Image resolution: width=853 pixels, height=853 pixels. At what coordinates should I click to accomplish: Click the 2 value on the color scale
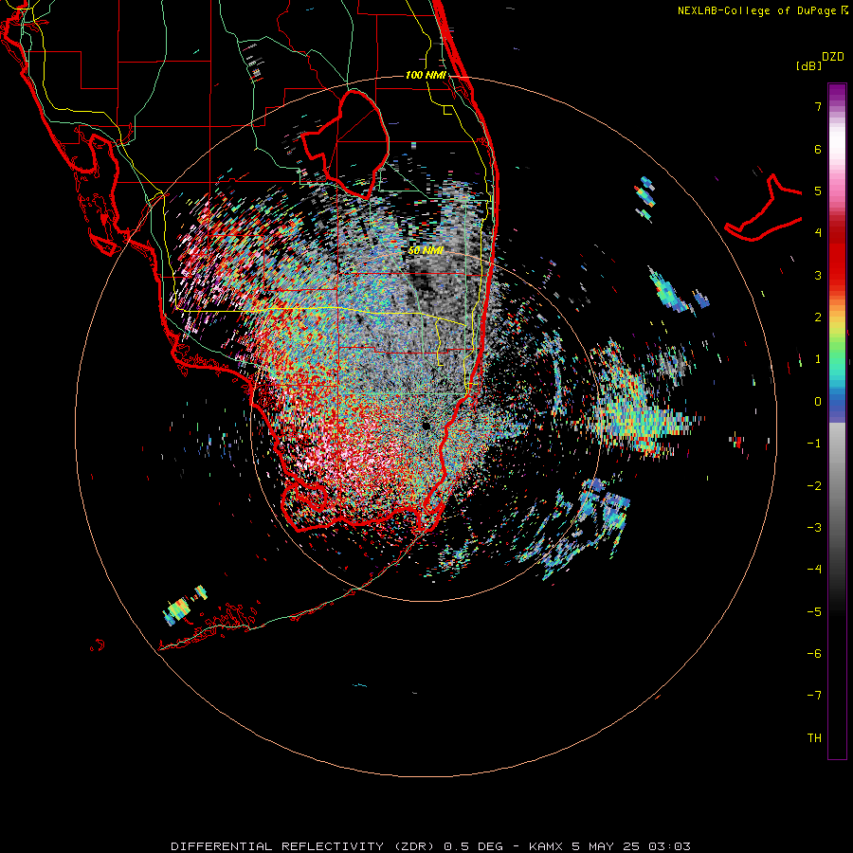[818, 318]
